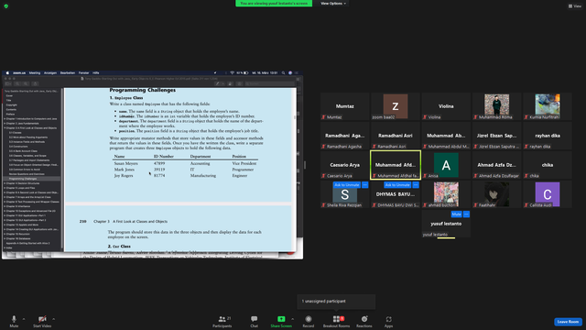
Task: Open the Bearbeiten menu in shared screen
Action: tap(68, 73)
